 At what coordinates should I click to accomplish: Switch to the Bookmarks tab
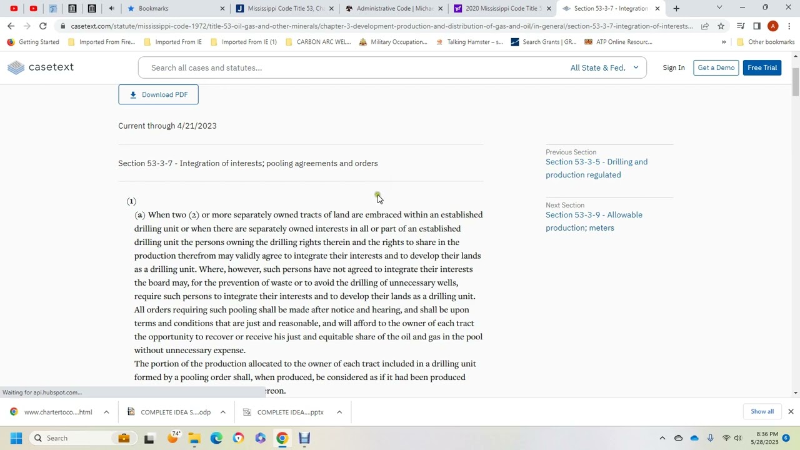click(172, 8)
